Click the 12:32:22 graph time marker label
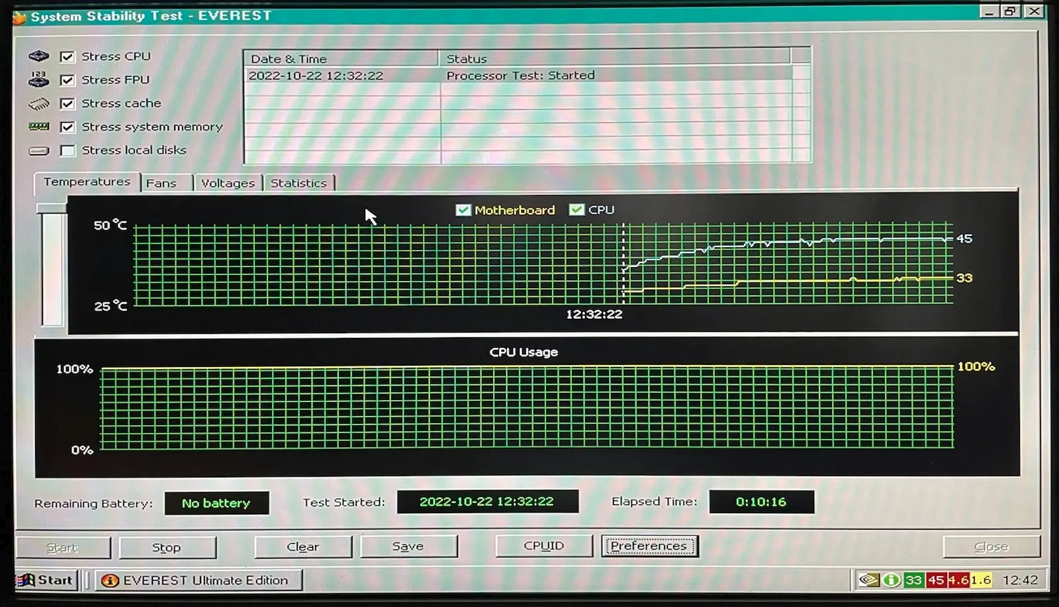This screenshot has width=1059, height=607. (594, 314)
